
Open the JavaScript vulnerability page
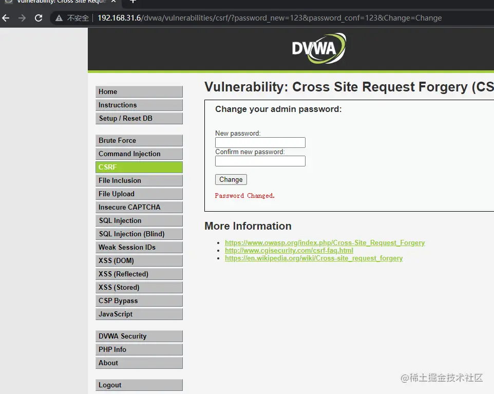pyautogui.click(x=139, y=314)
